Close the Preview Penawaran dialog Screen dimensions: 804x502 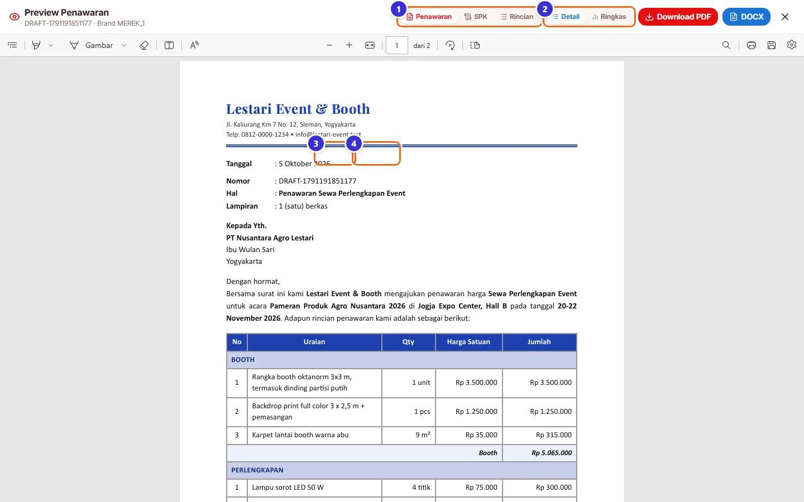(x=785, y=17)
